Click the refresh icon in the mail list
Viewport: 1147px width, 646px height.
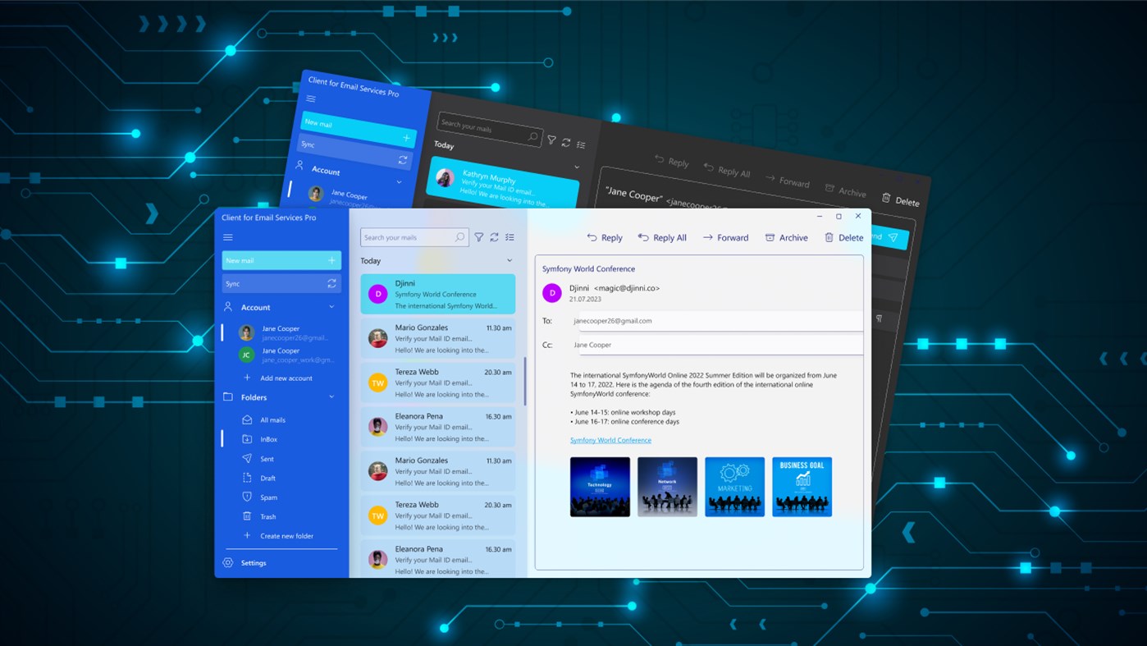494,236
